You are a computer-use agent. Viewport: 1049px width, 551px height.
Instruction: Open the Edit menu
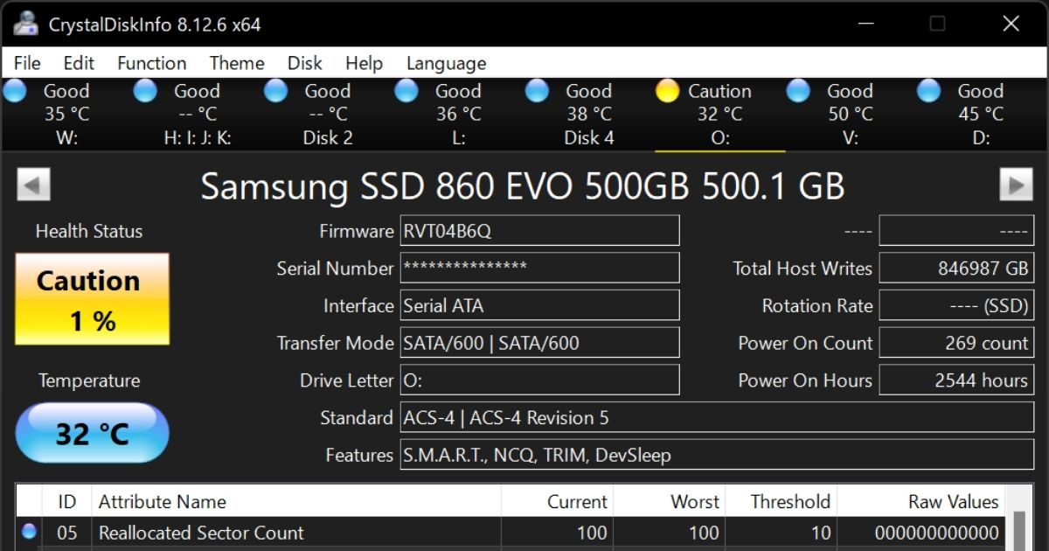pyautogui.click(x=79, y=63)
